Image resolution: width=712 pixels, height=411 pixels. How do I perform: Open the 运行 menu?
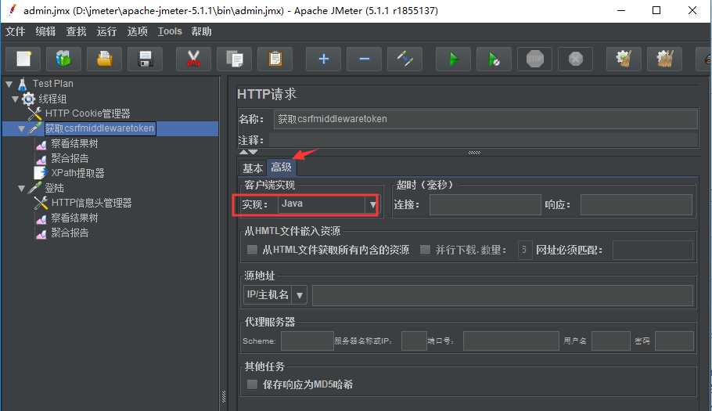tap(106, 31)
